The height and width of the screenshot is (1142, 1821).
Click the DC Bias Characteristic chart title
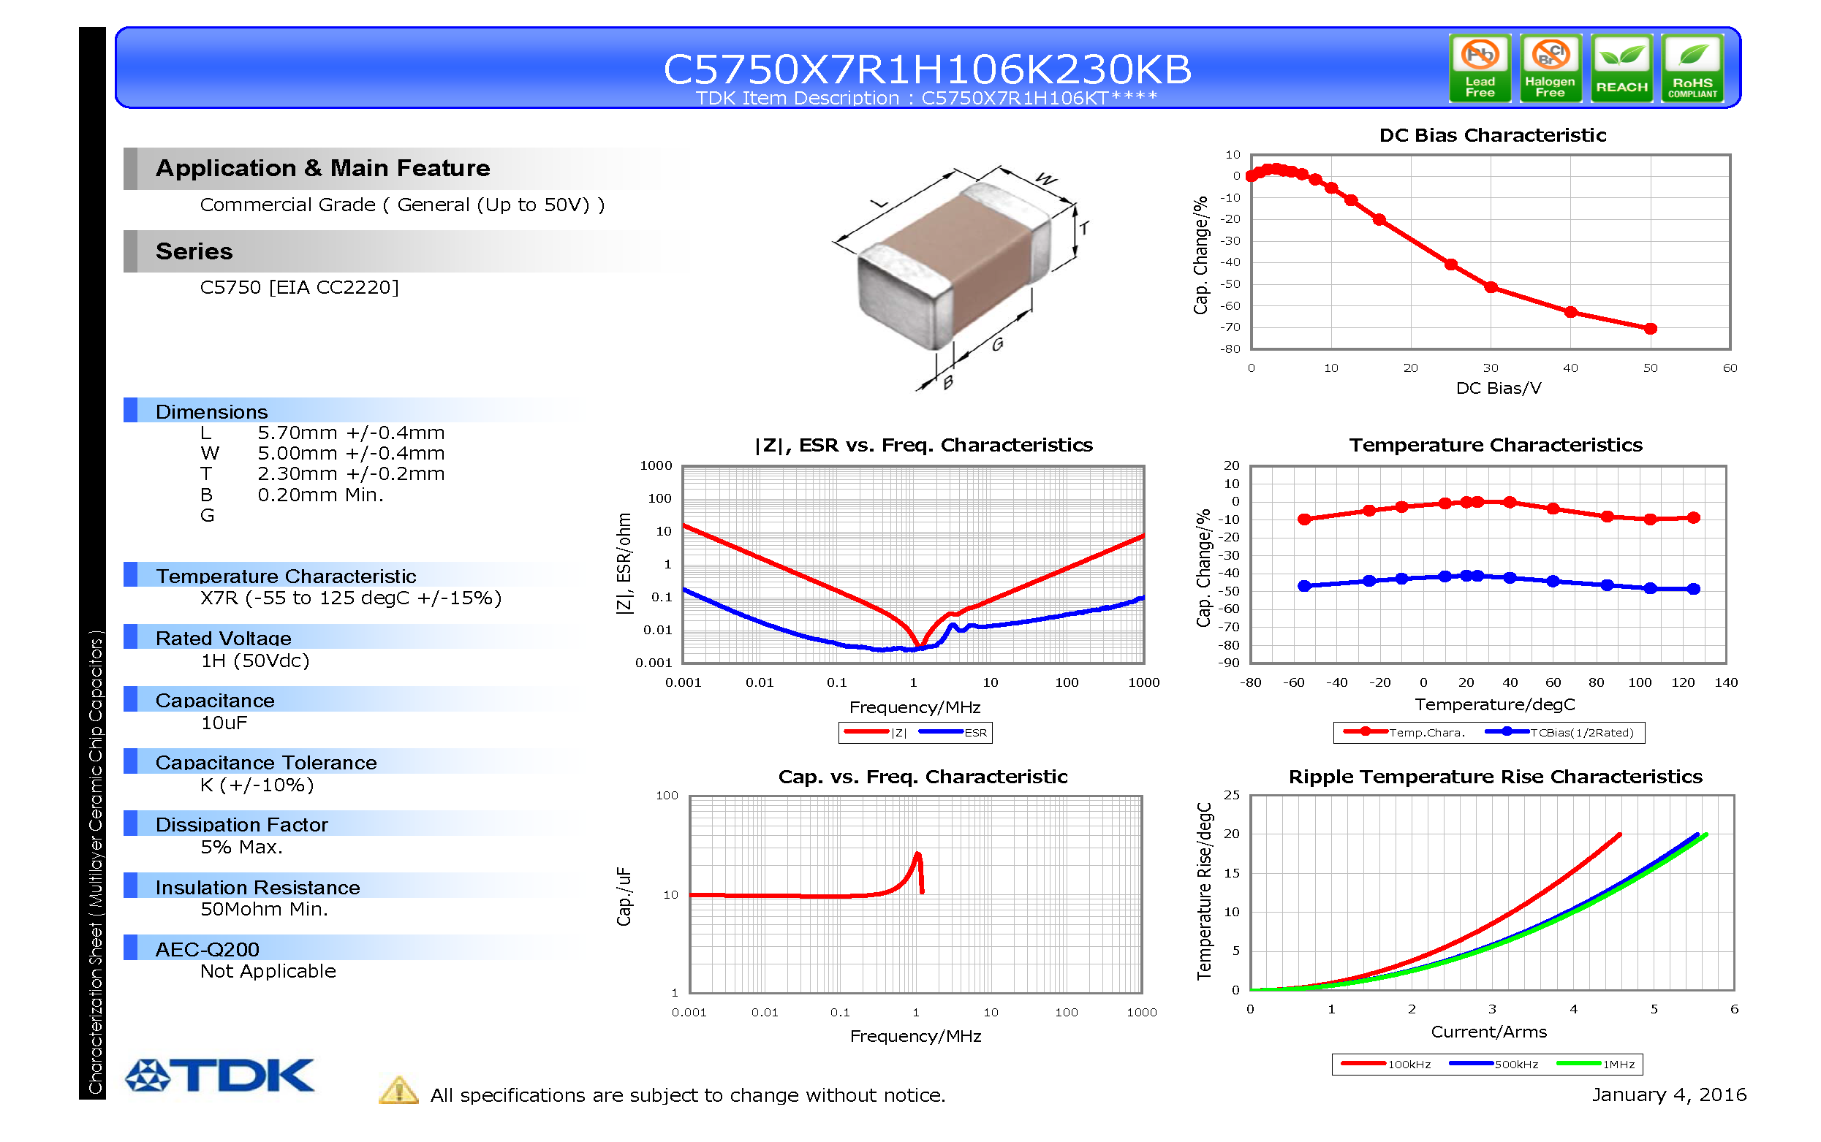[1492, 135]
